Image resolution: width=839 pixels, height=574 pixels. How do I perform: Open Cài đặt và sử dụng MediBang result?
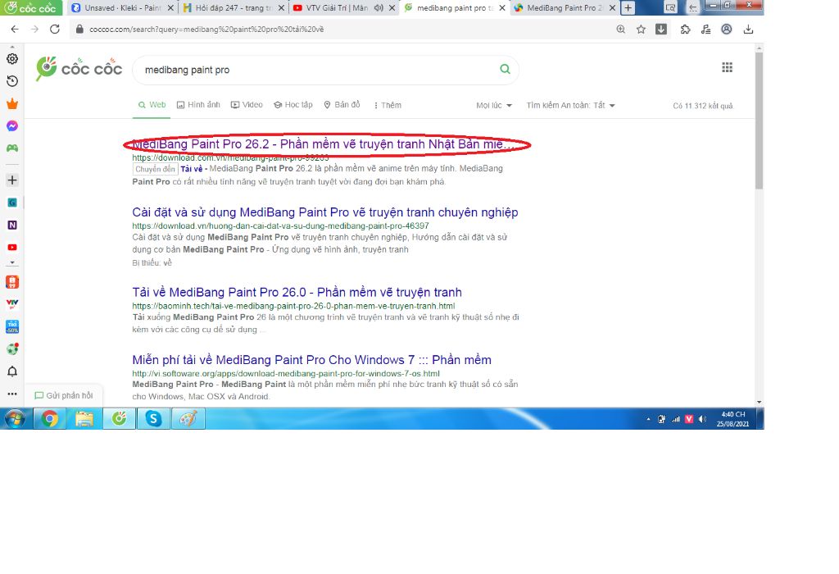pos(324,212)
